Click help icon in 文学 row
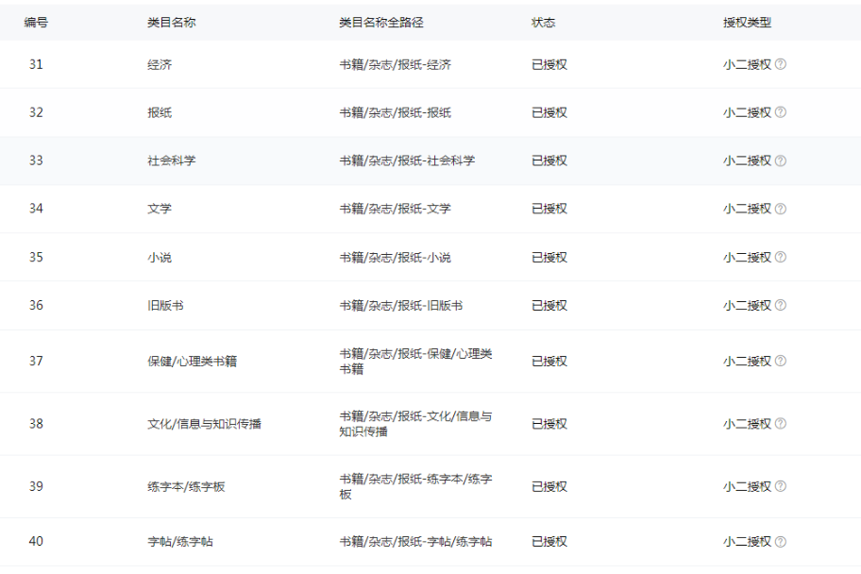This screenshot has height=574, width=861. [780, 209]
